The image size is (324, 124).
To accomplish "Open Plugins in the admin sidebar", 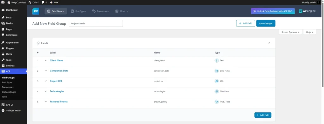I will pyautogui.click(x=13, y=48).
